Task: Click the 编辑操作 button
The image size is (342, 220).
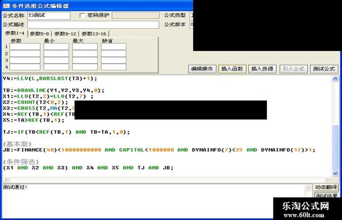Action: tap(202, 69)
